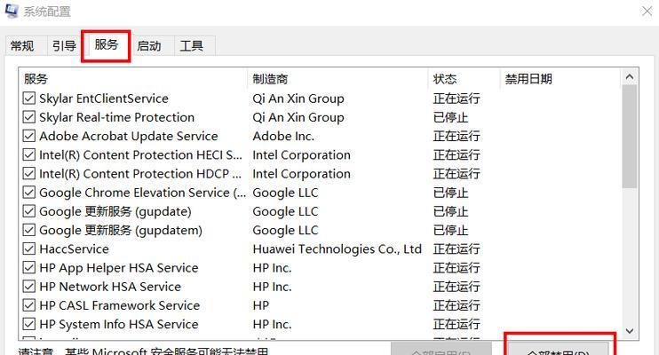Uncheck Skylar EntClientService checkbox
The height and width of the screenshot is (355, 659).
click(29, 99)
